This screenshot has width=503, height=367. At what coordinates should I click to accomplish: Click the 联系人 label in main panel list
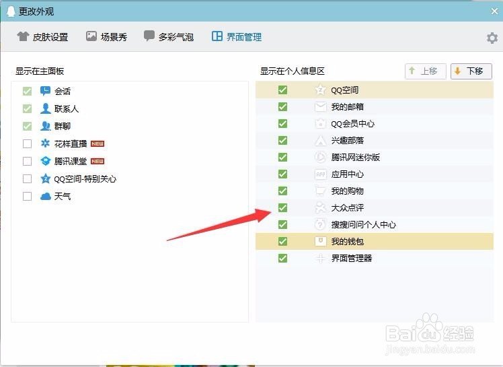[x=67, y=108]
